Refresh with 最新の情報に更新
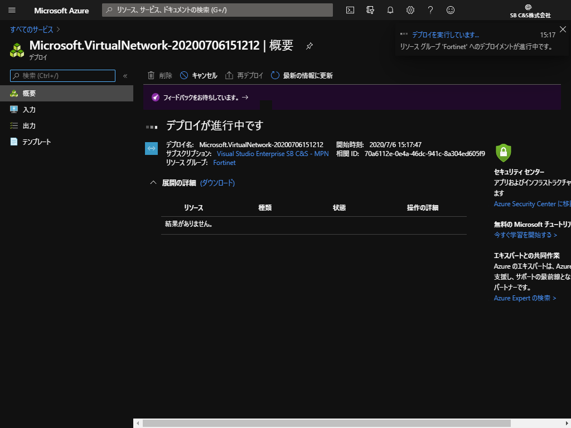This screenshot has width=571, height=428. point(302,75)
